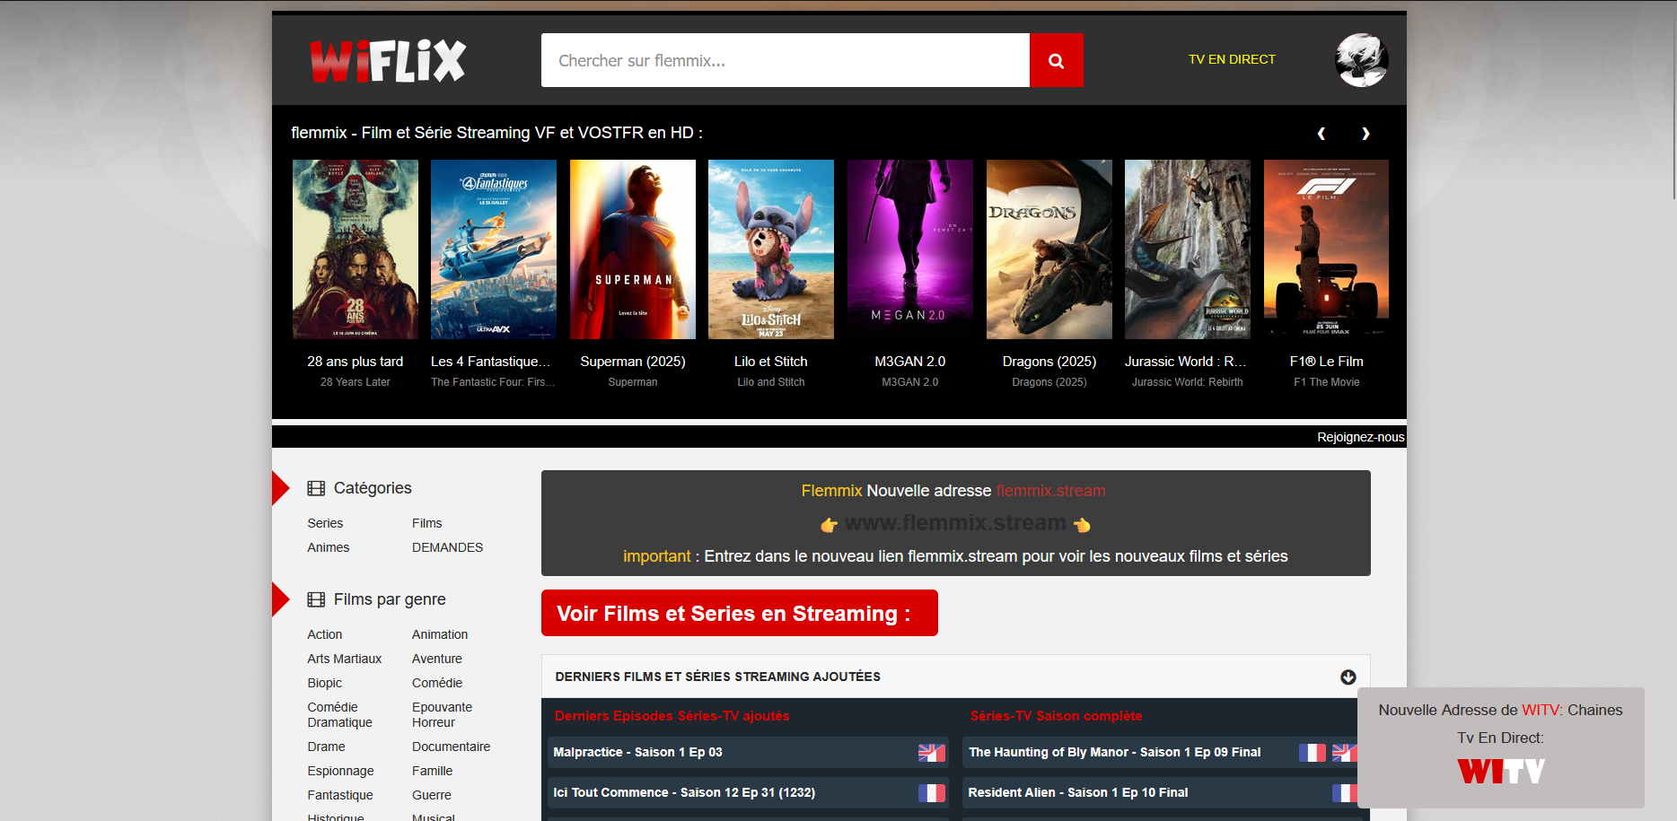Open the Superman (2025) poster
The width and height of the screenshot is (1677, 821).
(x=633, y=249)
